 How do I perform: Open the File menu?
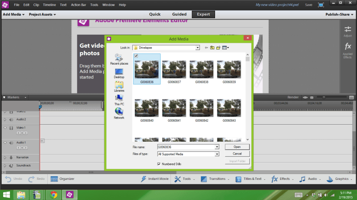[x=17, y=5]
